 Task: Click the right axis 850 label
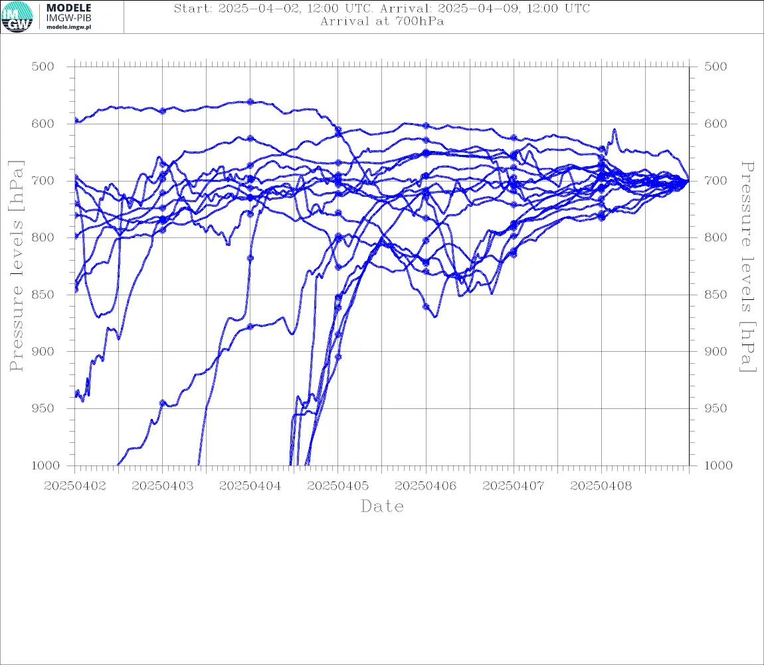[x=716, y=295]
